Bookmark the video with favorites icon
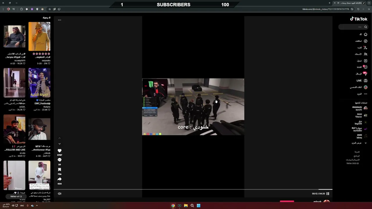This screenshot has height=209, width=372. tap(60, 170)
